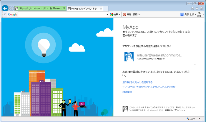Screen dimensions: 206x122
Task: Open the 詳細情報 link
Action: [x=127, y=92]
